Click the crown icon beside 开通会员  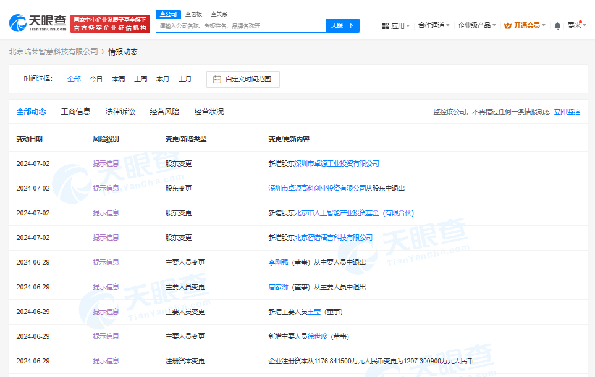click(x=508, y=25)
